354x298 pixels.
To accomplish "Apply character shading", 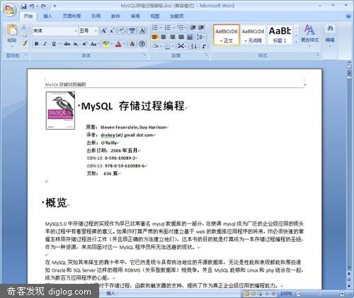I will point(132,44).
